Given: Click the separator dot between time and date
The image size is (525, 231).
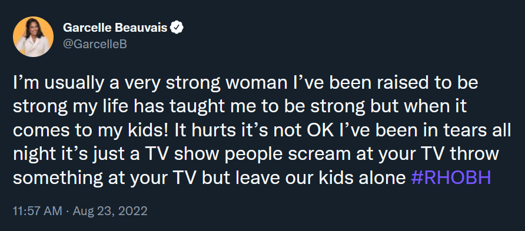Looking at the screenshot, I should point(67,212).
